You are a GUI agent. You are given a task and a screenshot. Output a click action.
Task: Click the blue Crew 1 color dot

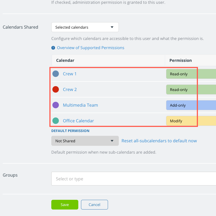[56, 74]
